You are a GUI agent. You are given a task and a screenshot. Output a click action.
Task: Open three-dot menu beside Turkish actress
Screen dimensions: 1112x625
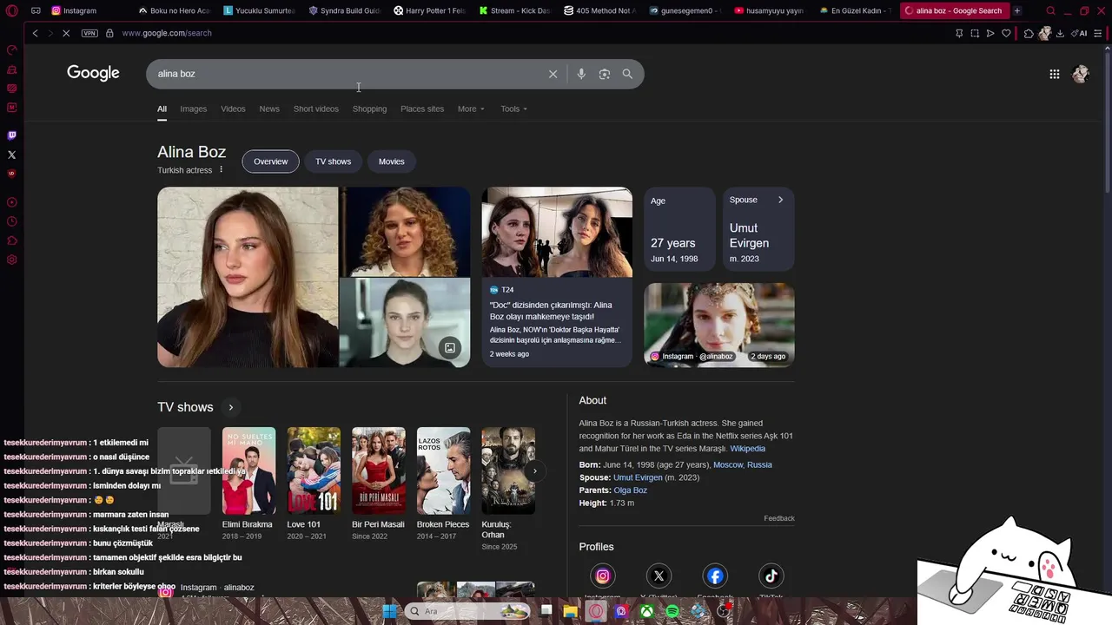point(221,170)
